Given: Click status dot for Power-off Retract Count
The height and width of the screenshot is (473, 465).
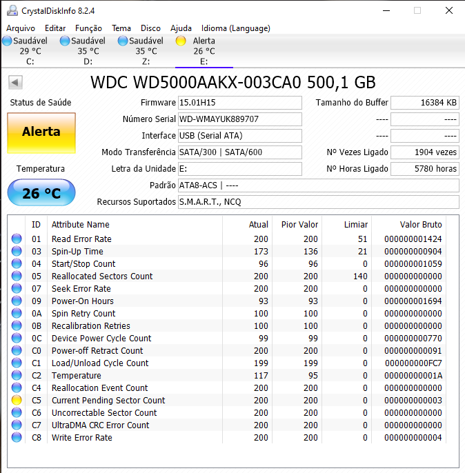Looking at the screenshot, I should [x=17, y=350].
